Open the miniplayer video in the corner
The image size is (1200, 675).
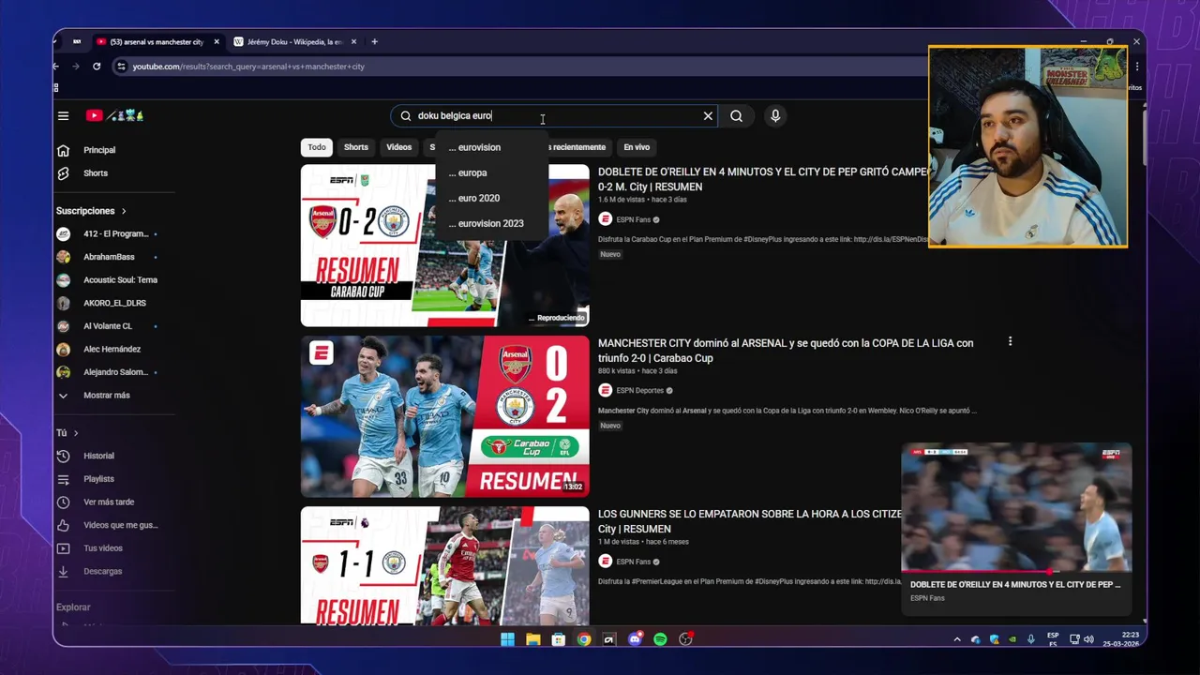1016,507
